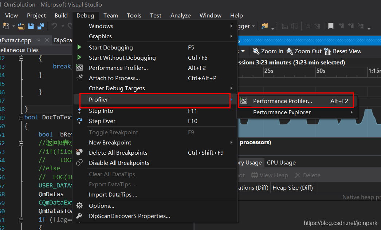
Task: Close the aExtract.cpp tab with X
Action: [47, 40]
